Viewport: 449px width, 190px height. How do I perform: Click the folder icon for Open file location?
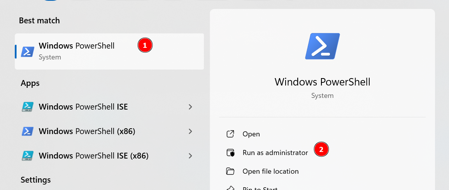pyautogui.click(x=230, y=171)
